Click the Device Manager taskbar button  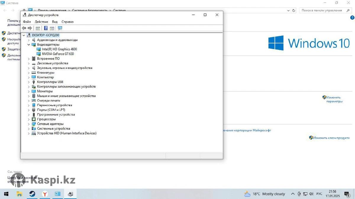tap(70, 194)
